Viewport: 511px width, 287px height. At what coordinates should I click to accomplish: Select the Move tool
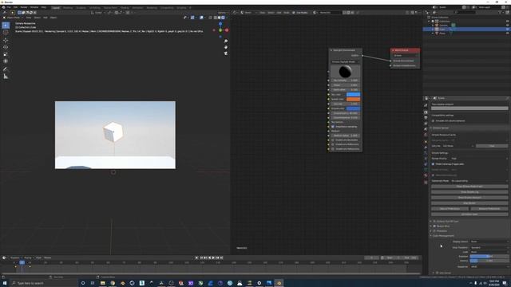point(6,41)
